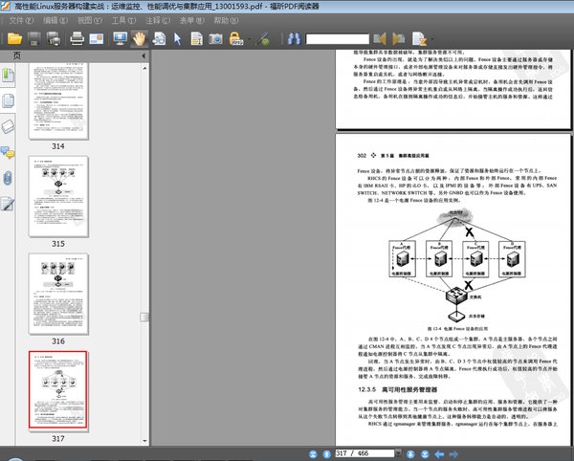Open the Bookmarks side panel tab
The width and height of the screenshot is (574, 461).
coord(8,76)
